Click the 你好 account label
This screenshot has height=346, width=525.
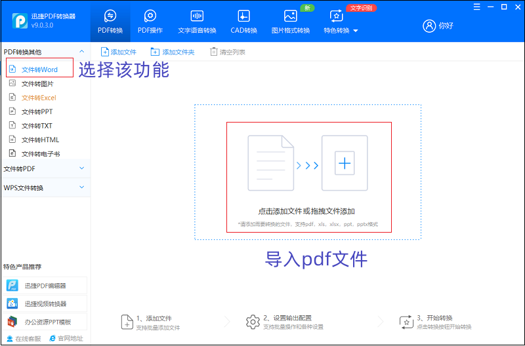(x=446, y=26)
